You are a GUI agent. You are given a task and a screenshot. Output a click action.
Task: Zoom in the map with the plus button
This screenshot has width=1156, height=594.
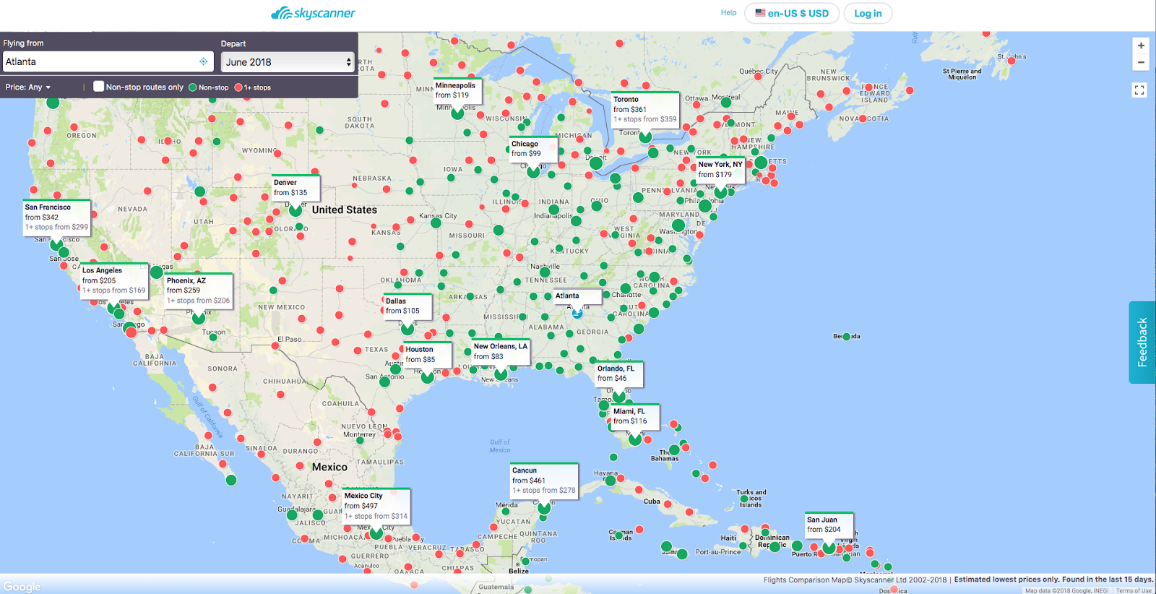coord(1141,46)
